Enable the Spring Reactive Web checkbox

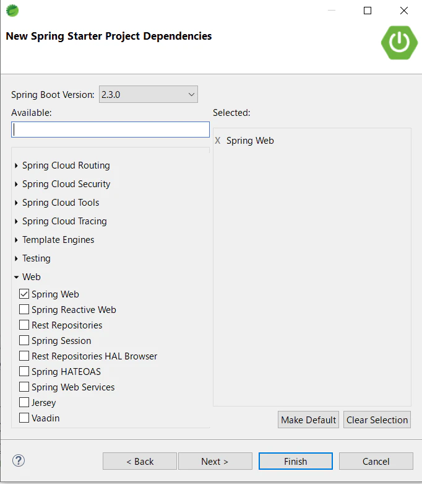point(24,309)
